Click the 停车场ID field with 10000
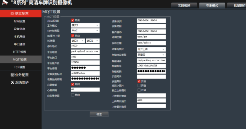This screenshot has height=129, width=246. 85,46
